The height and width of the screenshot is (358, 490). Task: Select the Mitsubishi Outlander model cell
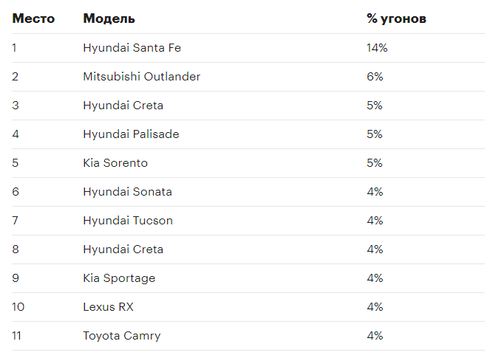142,77
